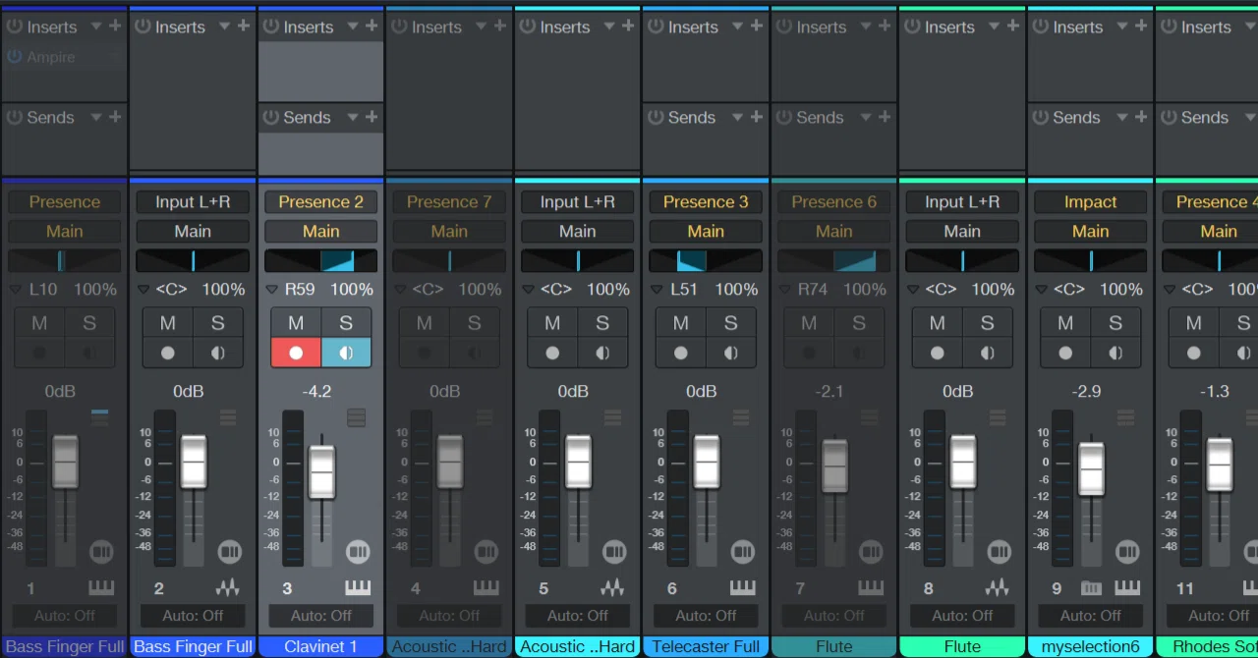
Task: Open Main output selector on Clavinet 1
Action: click(x=320, y=232)
